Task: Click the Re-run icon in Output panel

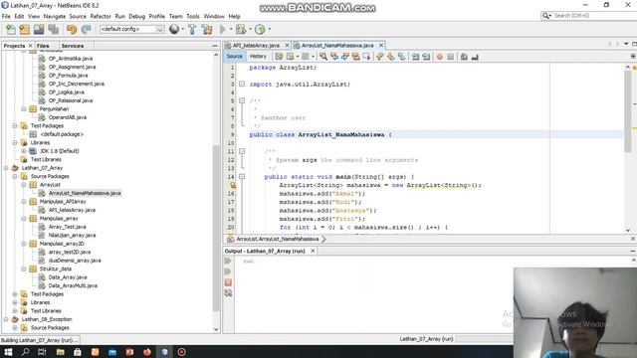Action: coord(228,261)
